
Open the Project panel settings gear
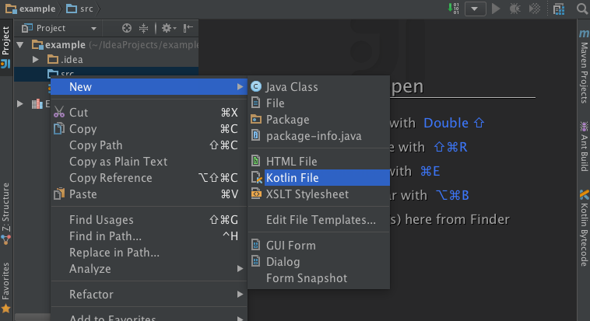tap(167, 28)
